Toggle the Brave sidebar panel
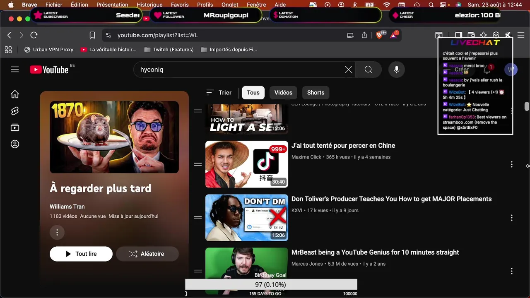This screenshot has height=298, width=530. tap(458, 35)
